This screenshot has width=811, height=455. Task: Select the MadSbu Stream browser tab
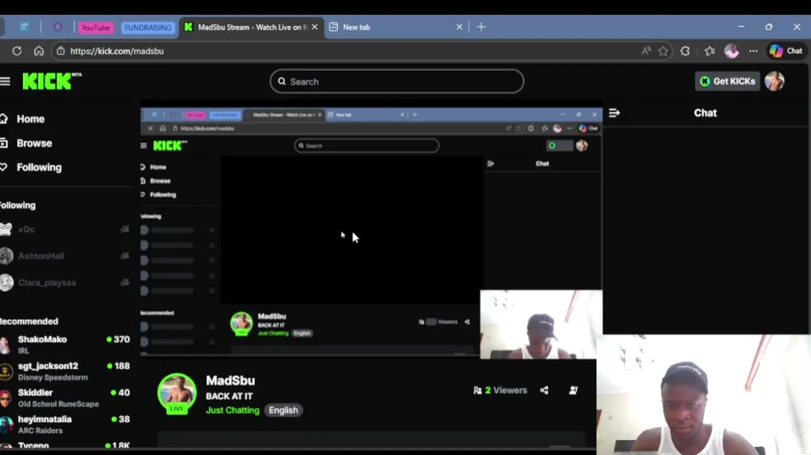253,27
